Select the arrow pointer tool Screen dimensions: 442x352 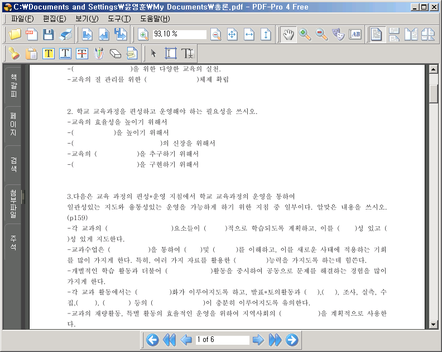[x=154, y=54]
